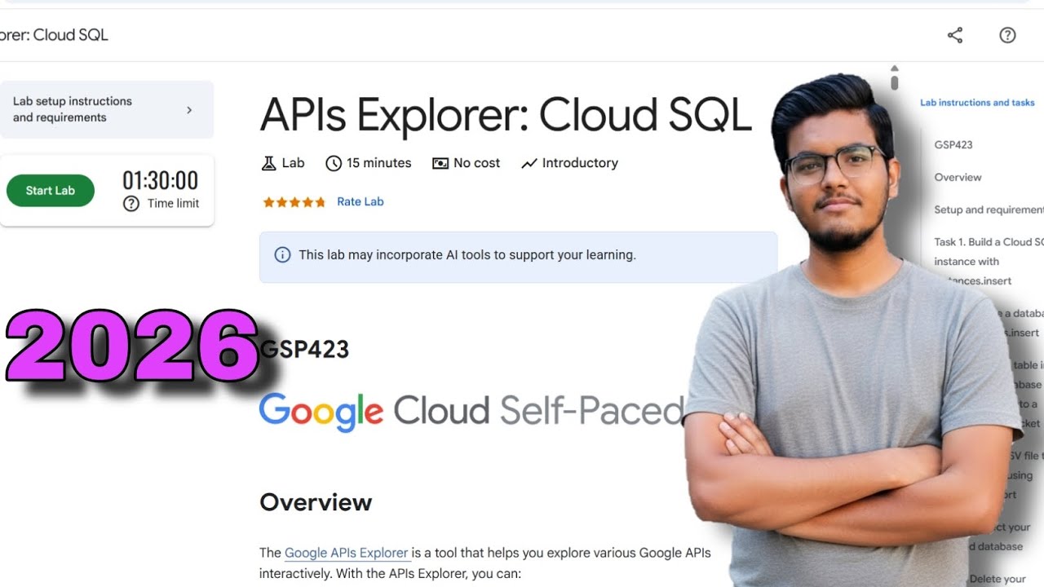Viewport: 1044px width, 587px height.
Task: Open the Google APIs Explorer link
Action: 347,553
